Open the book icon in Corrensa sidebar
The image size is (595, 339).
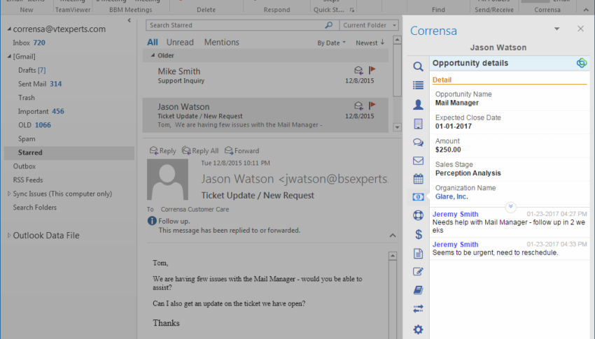pyautogui.click(x=418, y=290)
